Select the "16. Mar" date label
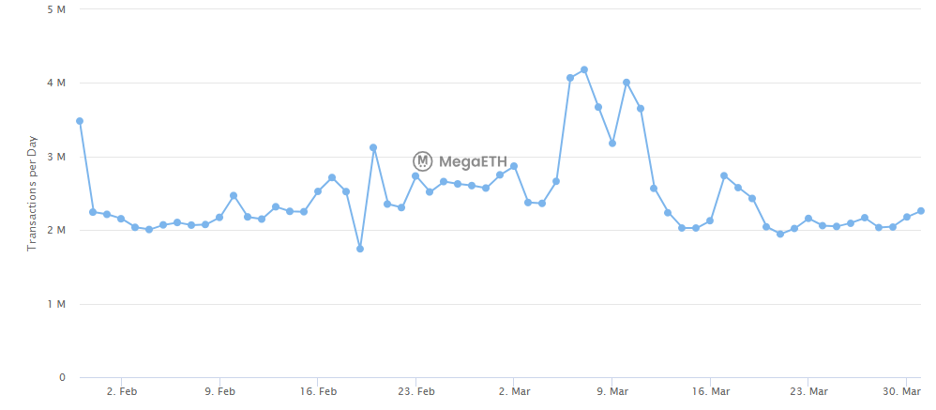 (x=711, y=391)
